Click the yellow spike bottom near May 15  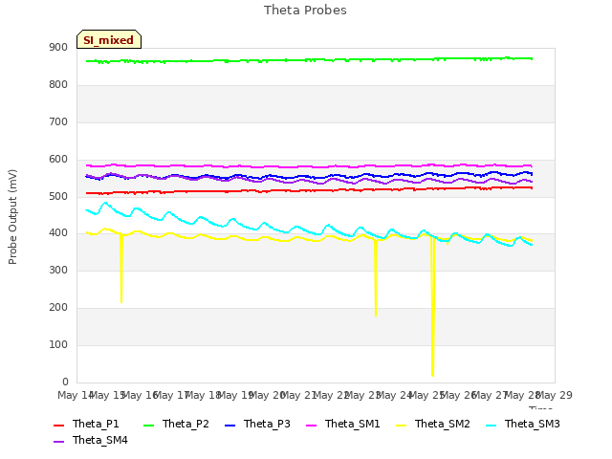click(x=121, y=301)
